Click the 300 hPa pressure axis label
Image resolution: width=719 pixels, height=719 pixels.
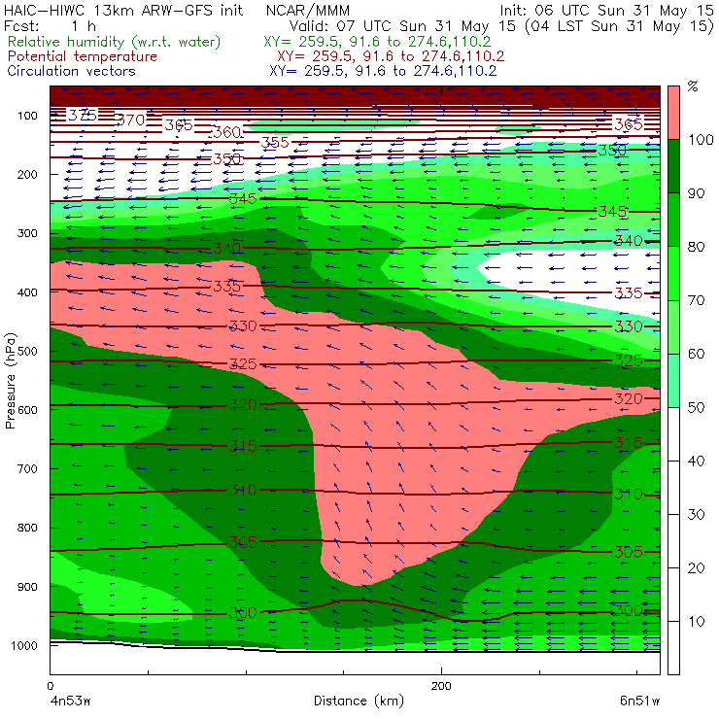[x=27, y=233]
